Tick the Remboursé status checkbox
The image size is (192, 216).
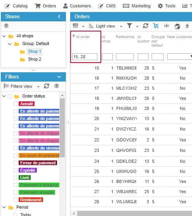16,200
